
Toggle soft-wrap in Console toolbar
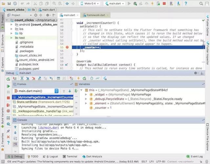[x=15, y=138]
